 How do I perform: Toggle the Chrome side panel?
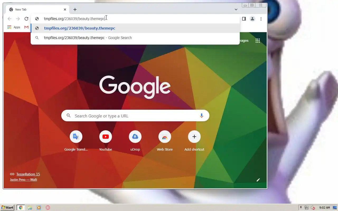coord(244,19)
